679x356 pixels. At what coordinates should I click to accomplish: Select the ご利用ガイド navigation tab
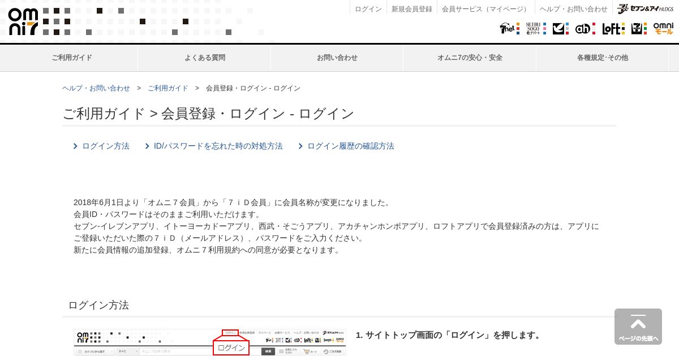[x=72, y=58]
